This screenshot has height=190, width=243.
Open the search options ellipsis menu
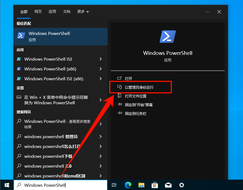207,12
